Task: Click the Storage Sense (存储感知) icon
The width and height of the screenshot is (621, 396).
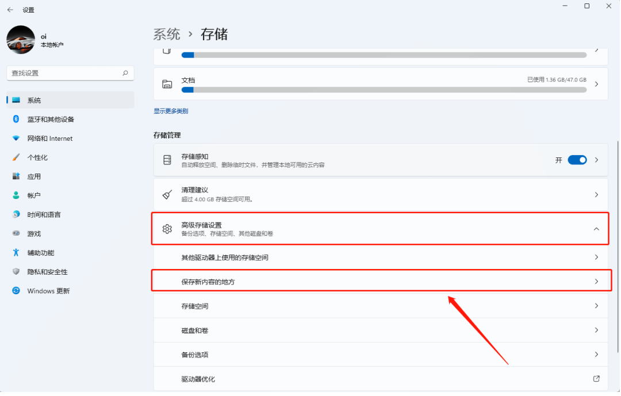Action: point(167,160)
